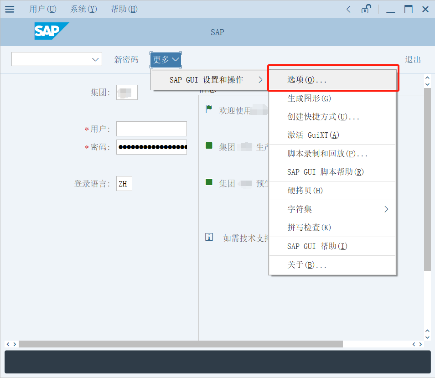Open 脚本录制和回放(P)... menu entry
435x378 pixels.
coord(332,154)
